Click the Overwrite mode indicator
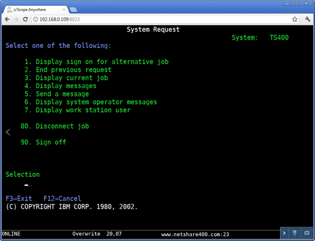Viewport: 315px width, 241px height. tap(86, 234)
